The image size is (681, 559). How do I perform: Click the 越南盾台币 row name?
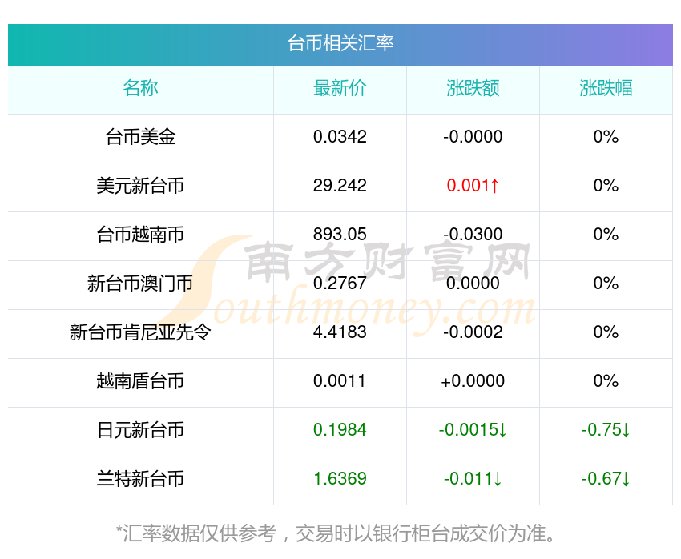click(x=140, y=381)
